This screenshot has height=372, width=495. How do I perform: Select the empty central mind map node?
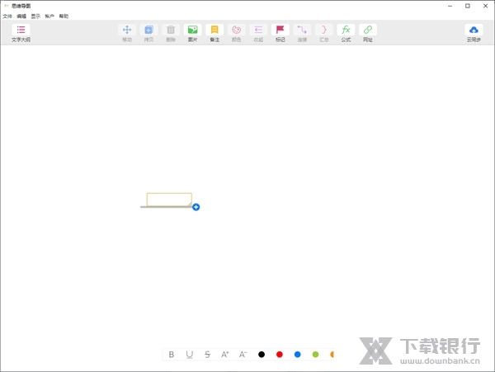pos(169,200)
